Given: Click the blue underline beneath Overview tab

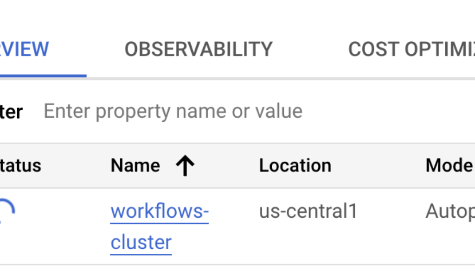Looking at the screenshot, I should point(42,76).
